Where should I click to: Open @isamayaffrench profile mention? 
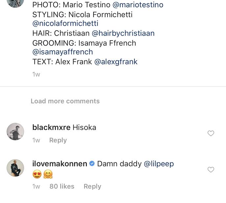[x=63, y=52]
